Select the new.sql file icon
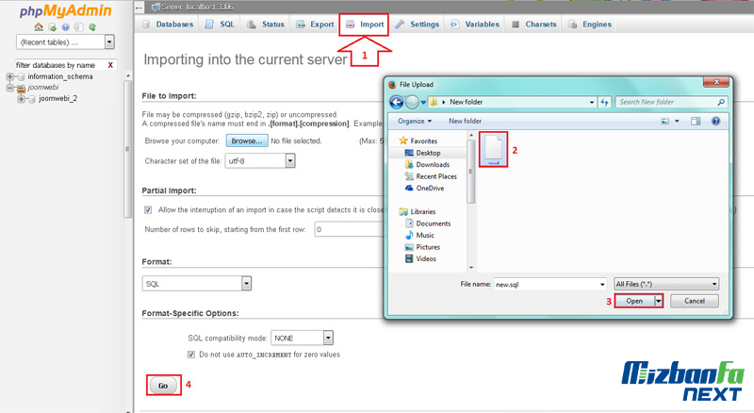 click(494, 149)
